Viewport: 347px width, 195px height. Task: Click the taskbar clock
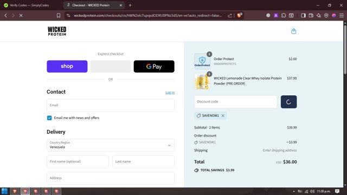[324, 191]
